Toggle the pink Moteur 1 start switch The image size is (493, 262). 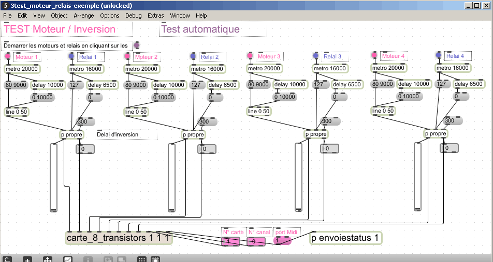coord(7,56)
